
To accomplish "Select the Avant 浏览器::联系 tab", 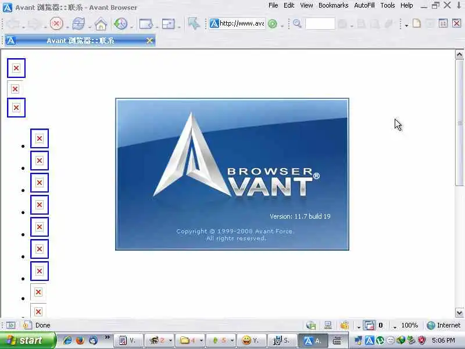I will point(80,41).
